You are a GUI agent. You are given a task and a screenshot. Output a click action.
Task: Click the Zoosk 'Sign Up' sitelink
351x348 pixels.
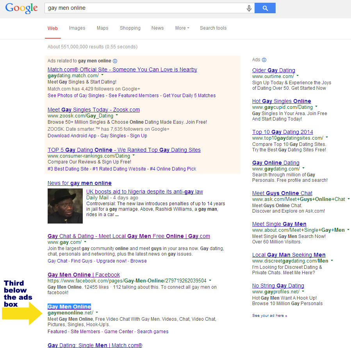(139, 136)
